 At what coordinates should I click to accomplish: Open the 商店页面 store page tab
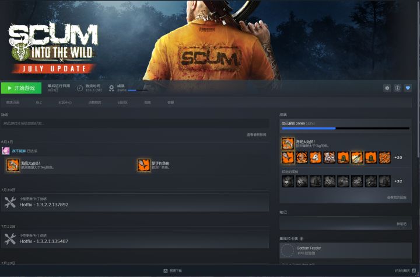pyautogui.click(x=13, y=102)
